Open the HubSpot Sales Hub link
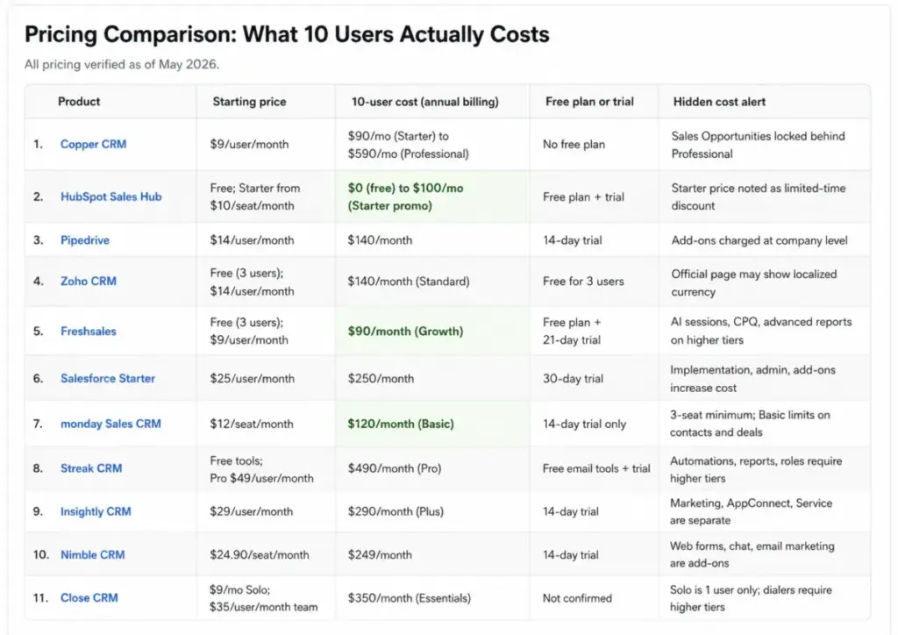 click(x=111, y=196)
